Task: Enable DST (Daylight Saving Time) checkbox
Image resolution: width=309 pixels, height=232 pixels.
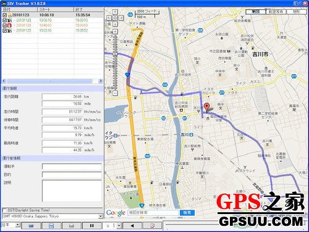Action: click(4, 210)
